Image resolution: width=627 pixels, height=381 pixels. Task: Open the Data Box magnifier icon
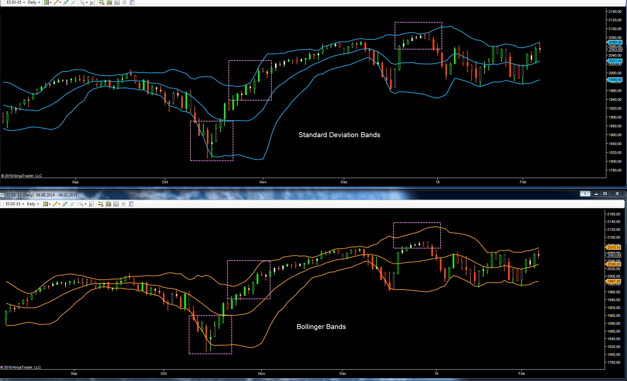91,2
